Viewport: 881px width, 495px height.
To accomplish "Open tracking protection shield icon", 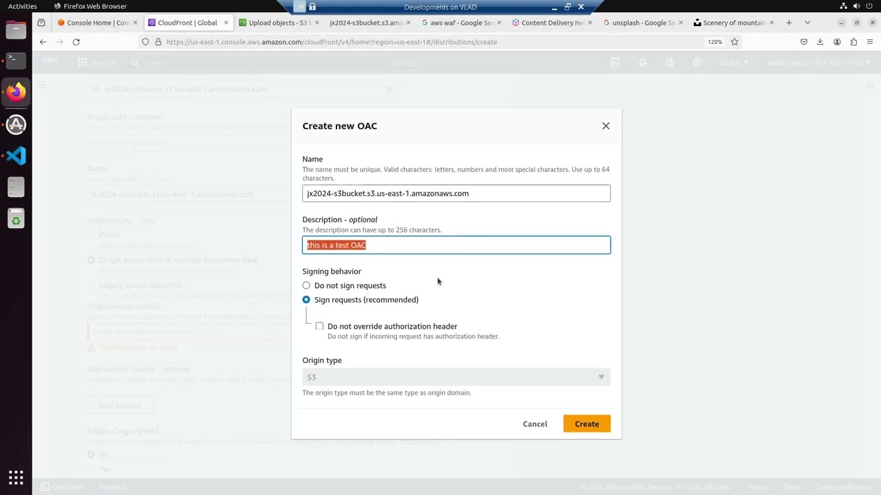I will [x=145, y=42].
